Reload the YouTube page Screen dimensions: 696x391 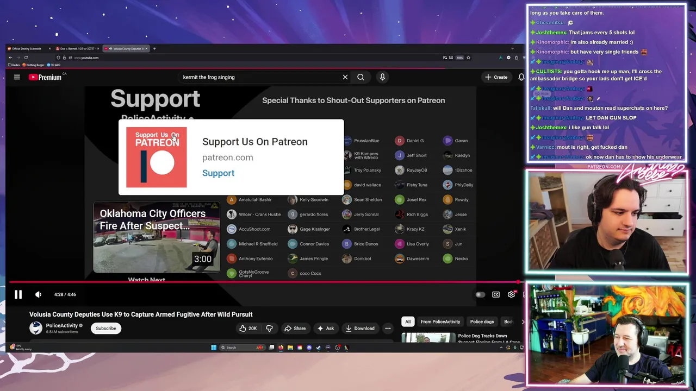[26, 58]
